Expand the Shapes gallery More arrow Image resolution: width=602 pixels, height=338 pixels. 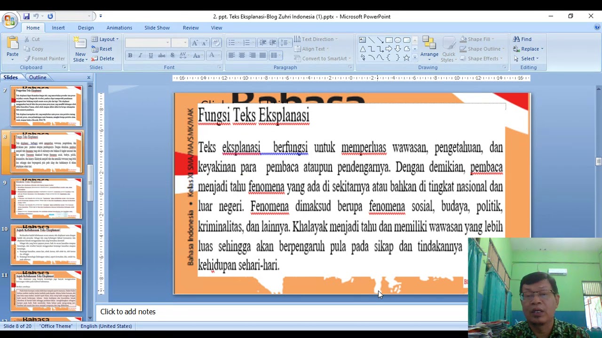414,58
